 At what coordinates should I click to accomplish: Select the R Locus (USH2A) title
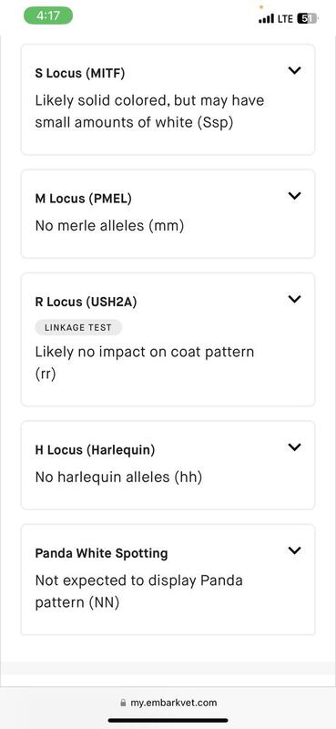click(86, 303)
